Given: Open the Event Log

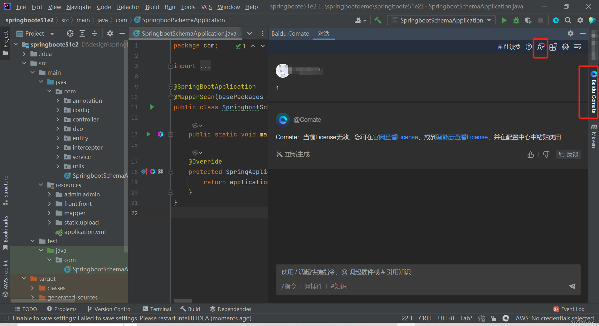Looking at the screenshot, I should coord(569,309).
